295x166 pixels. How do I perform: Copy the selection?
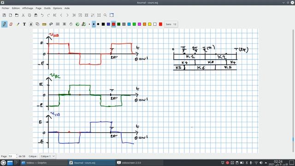29,15
